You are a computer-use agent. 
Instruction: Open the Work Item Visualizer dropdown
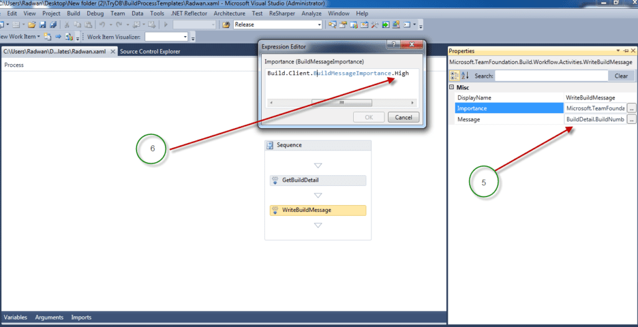[185, 37]
